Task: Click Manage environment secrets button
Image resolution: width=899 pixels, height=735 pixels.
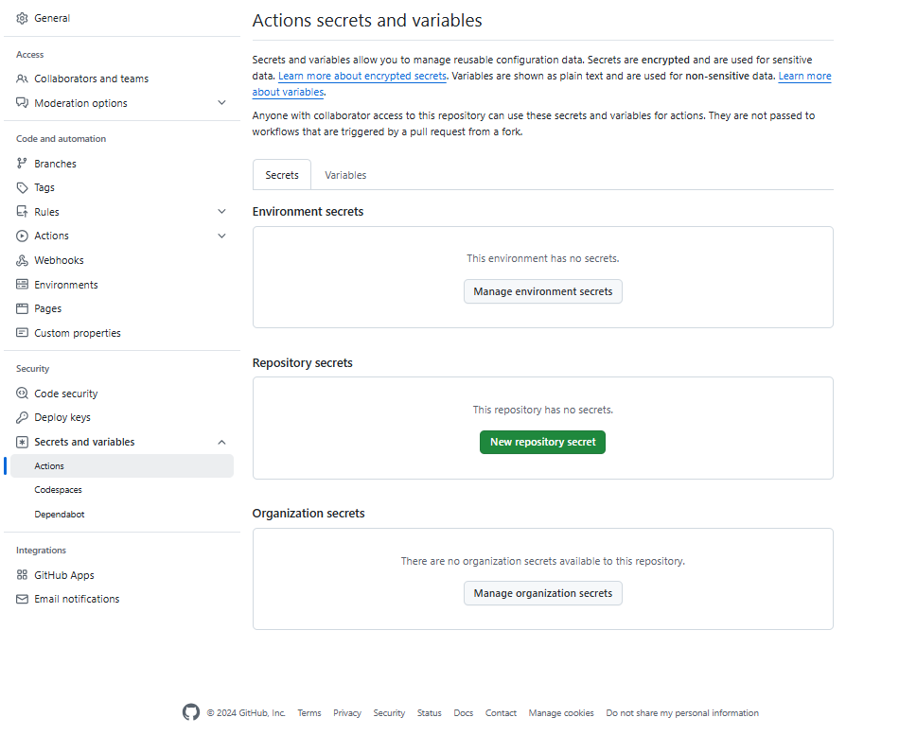Action: pos(542,291)
